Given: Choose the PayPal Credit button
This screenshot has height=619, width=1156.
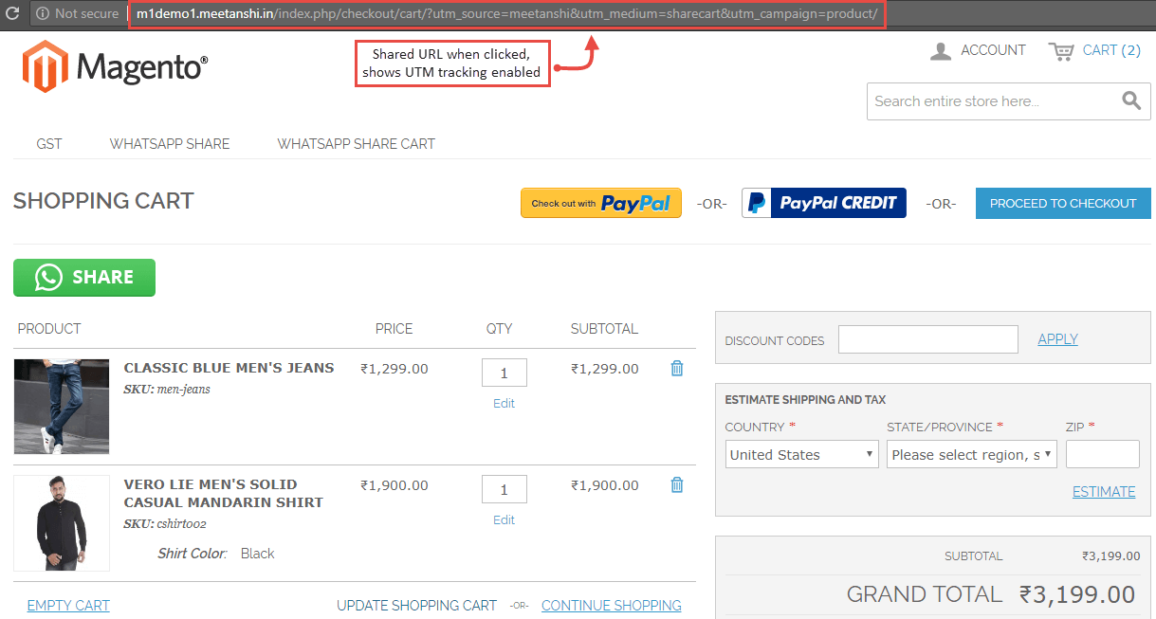Looking at the screenshot, I should [x=824, y=203].
